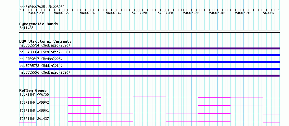Open the nsv6569954 (Sedlazeck2020) variant label

click(x=45, y=45)
